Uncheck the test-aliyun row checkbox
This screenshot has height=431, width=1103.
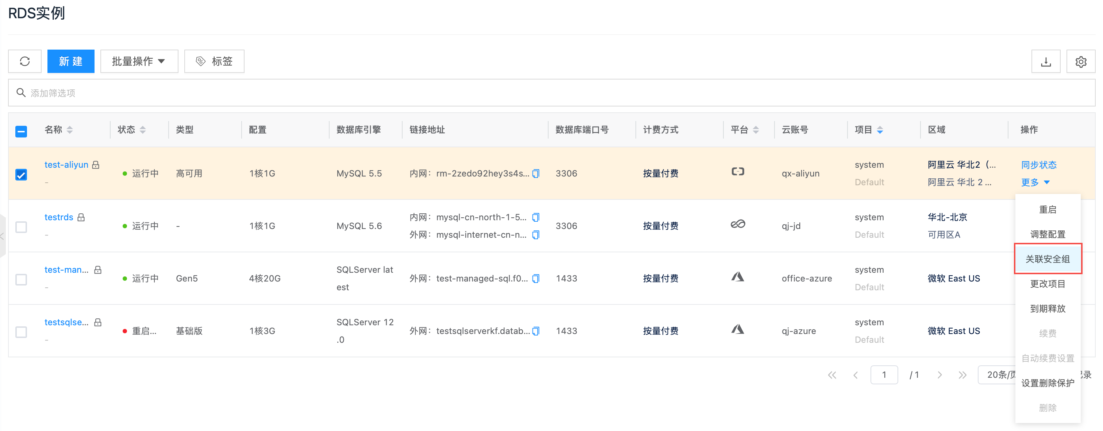(21, 174)
